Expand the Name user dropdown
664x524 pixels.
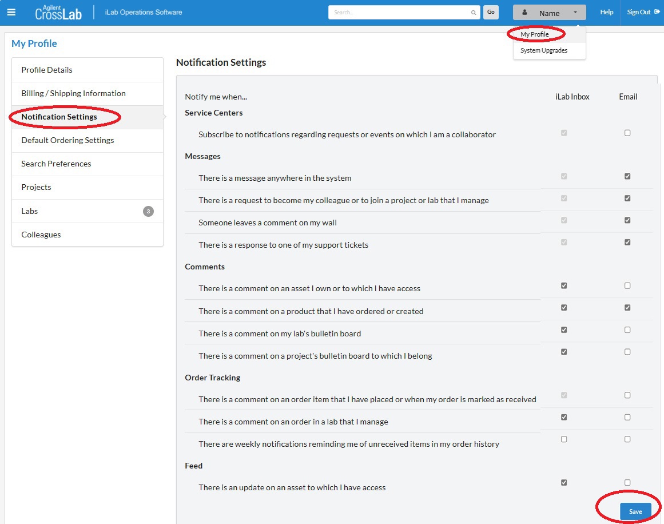pyautogui.click(x=550, y=13)
